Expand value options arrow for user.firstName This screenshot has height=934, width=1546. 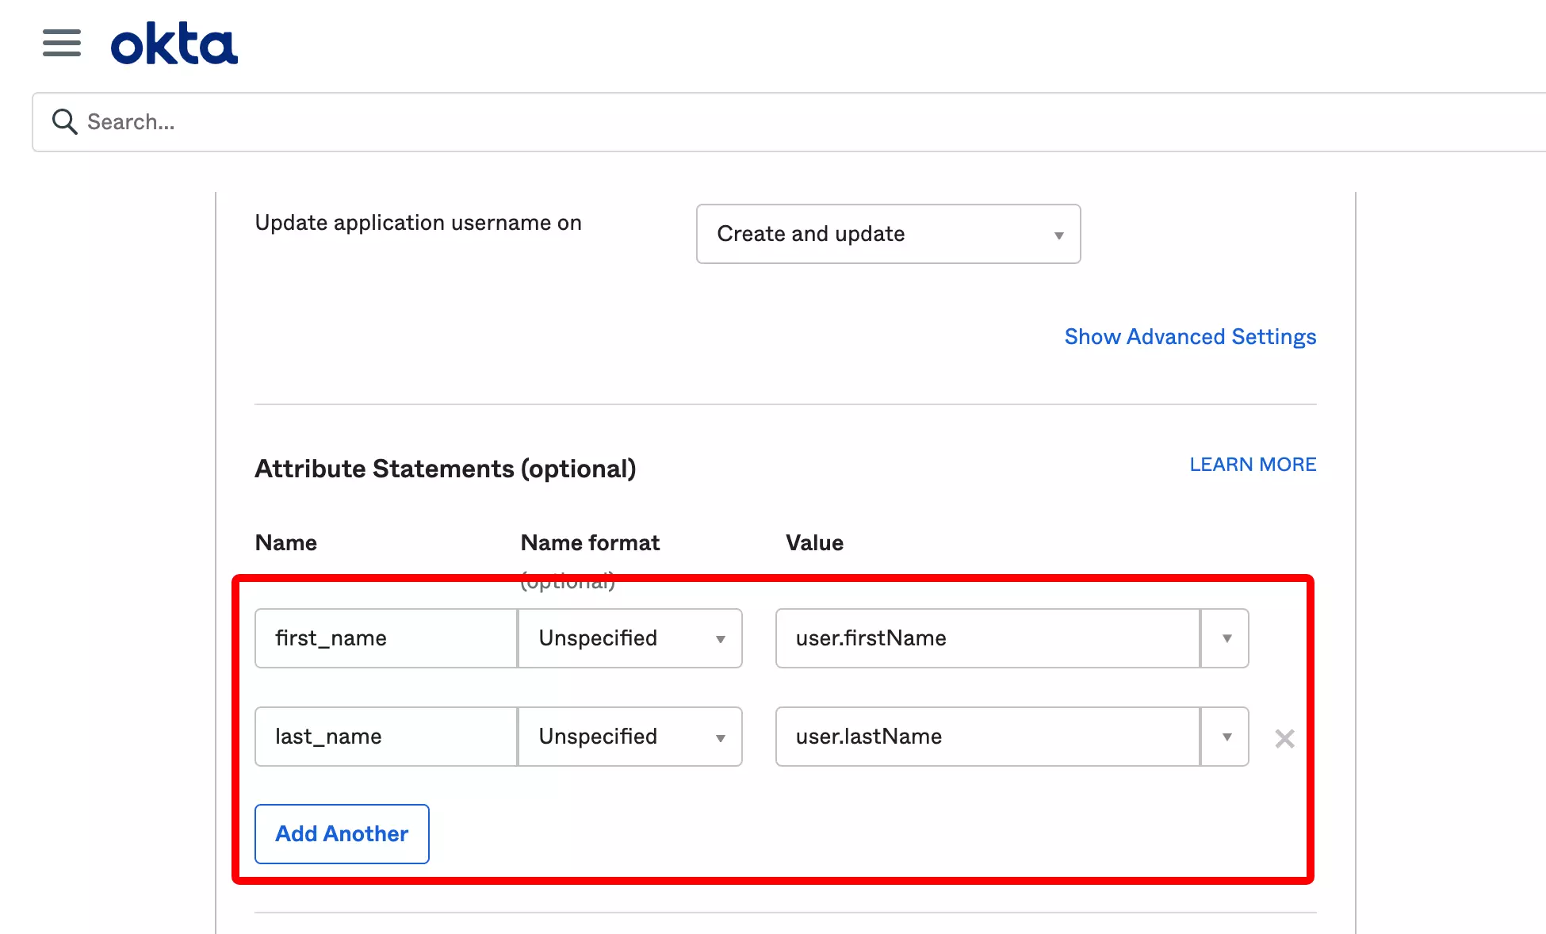coord(1226,638)
